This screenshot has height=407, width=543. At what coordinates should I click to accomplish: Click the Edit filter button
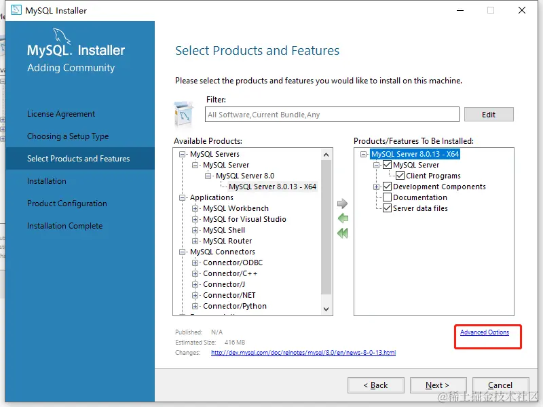[489, 115]
